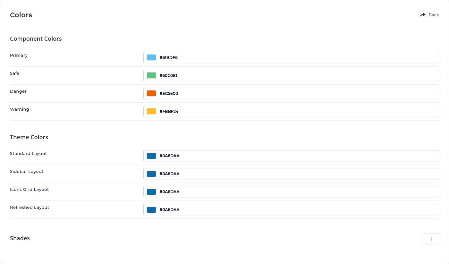This screenshot has width=449, height=264.
Task: Select the yellow Warning color swatch
Action: [x=151, y=111]
